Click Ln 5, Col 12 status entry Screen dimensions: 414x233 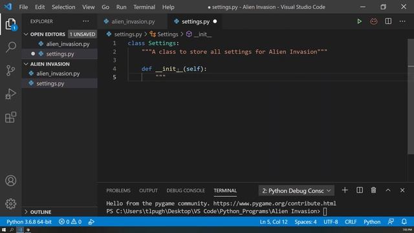tap(274, 222)
